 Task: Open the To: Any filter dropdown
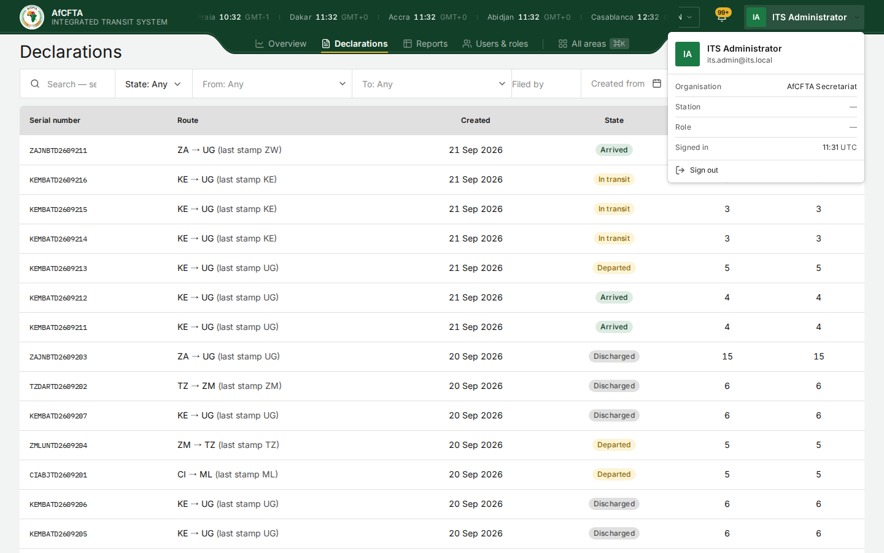coord(432,84)
